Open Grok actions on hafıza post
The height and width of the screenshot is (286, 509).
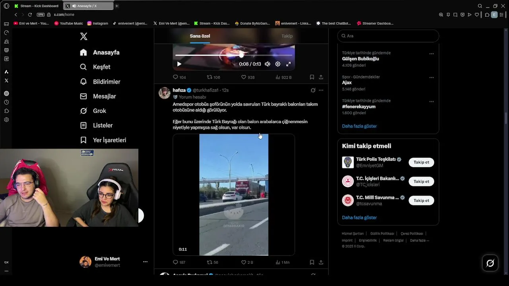(x=313, y=90)
